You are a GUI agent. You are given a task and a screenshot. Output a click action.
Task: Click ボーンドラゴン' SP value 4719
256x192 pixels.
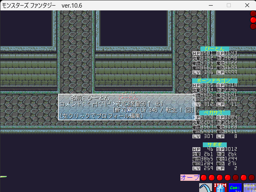point(231,85)
